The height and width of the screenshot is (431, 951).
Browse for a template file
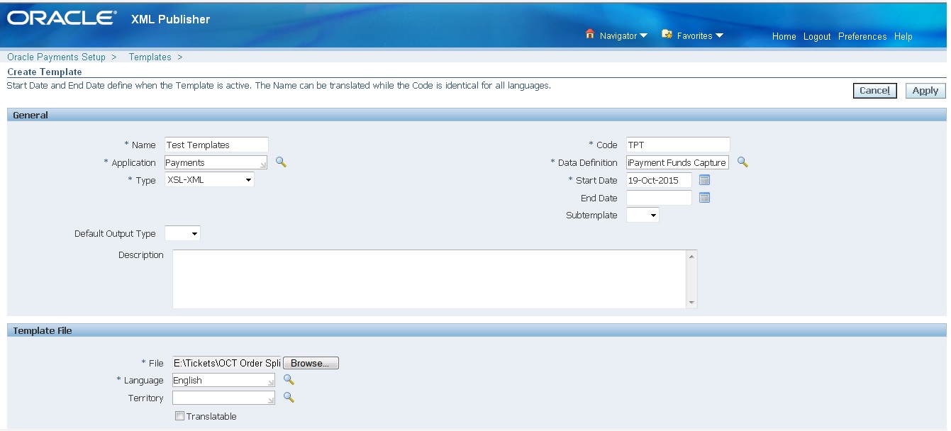pyautogui.click(x=310, y=362)
